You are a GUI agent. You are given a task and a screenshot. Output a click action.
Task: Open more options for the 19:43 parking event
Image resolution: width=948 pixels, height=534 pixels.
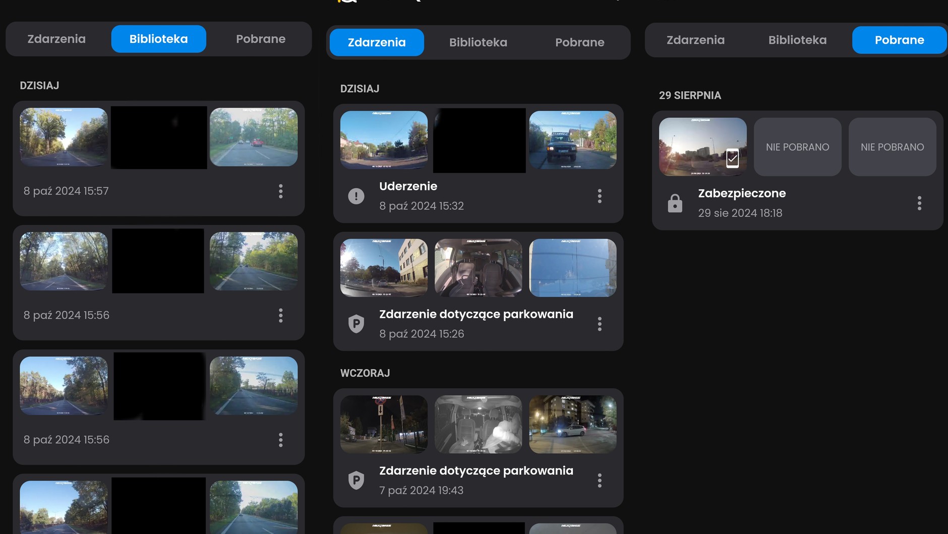pyautogui.click(x=600, y=481)
